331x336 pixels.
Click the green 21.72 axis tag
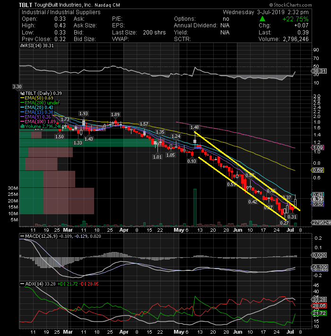(x=319, y=313)
